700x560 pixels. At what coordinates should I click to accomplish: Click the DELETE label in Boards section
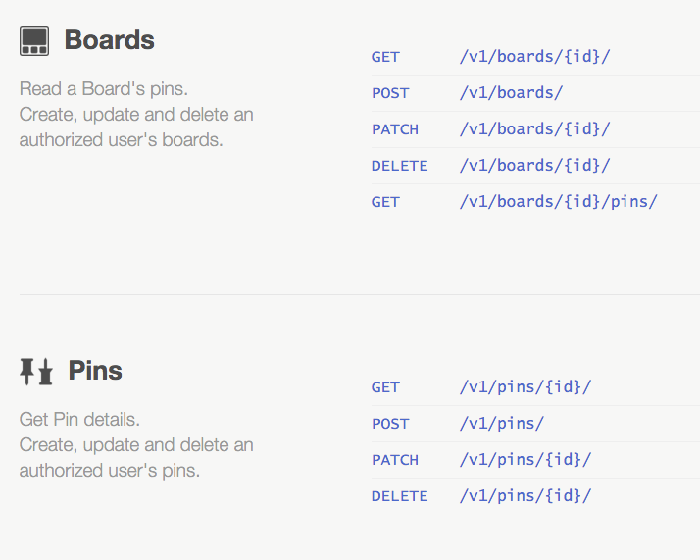pyautogui.click(x=400, y=166)
